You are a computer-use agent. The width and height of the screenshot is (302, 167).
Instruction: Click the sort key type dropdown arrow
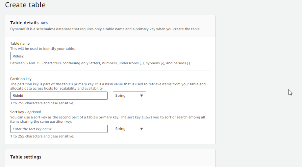(x=141, y=129)
